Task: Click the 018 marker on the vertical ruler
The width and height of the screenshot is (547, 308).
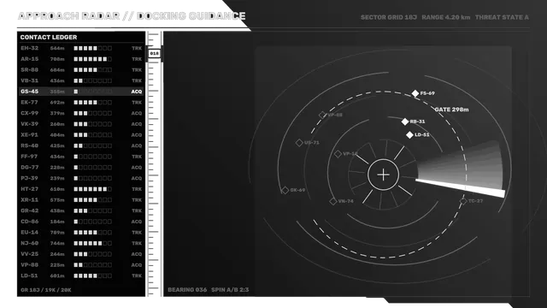Action: tap(154, 53)
